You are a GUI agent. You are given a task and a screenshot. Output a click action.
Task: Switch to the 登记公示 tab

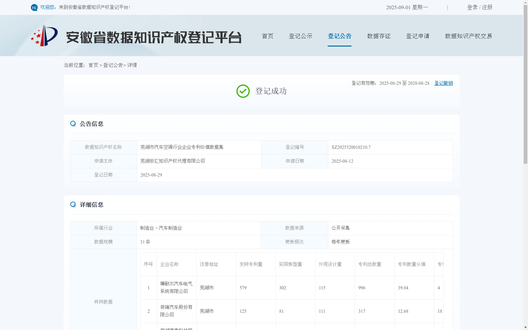tap(301, 36)
